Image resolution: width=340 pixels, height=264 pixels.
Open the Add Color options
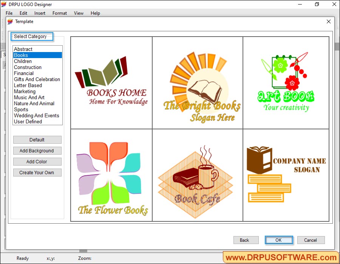(37, 161)
